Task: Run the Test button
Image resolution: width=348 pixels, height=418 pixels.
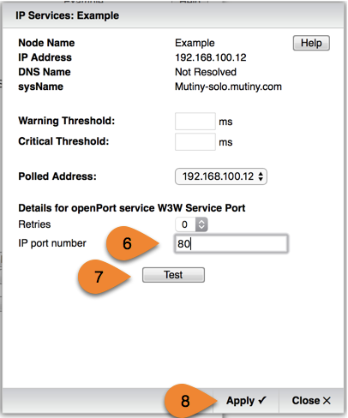Action: point(173,275)
